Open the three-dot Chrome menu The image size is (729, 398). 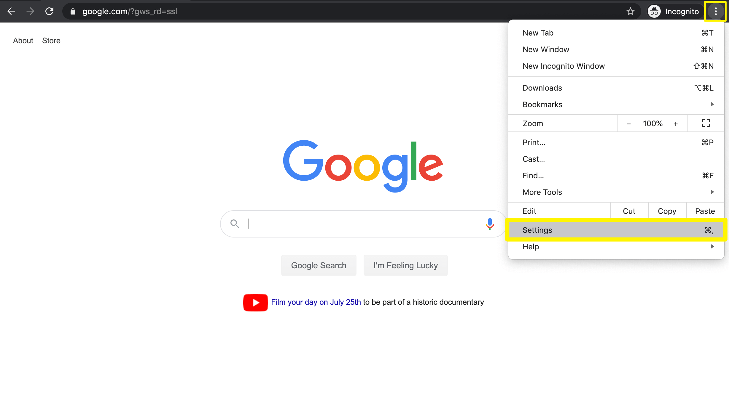tap(716, 11)
